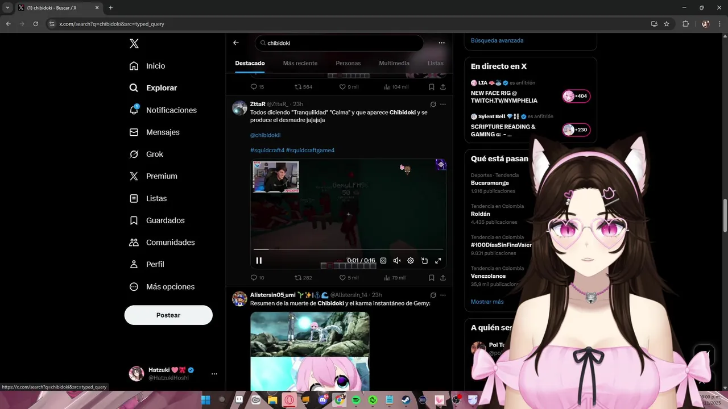Open the @chibidokii mention link
This screenshot has height=409, width=728.
pos(266,135)
